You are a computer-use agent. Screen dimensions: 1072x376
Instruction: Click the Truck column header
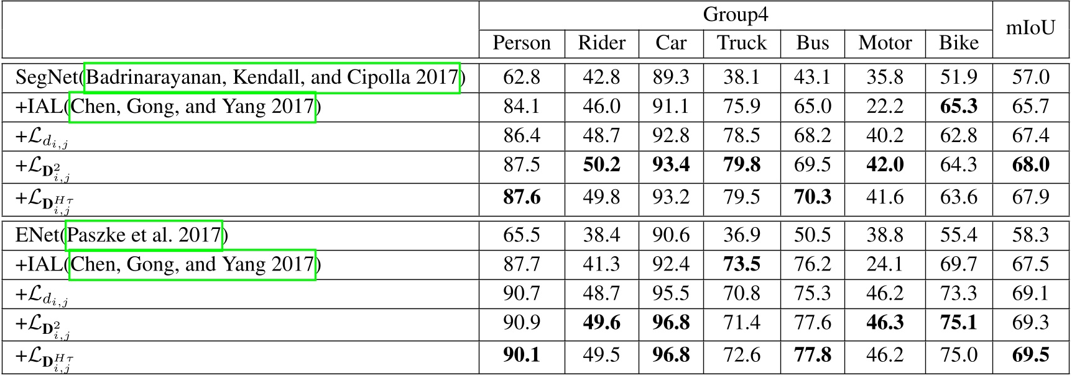[x=742, y=43]
